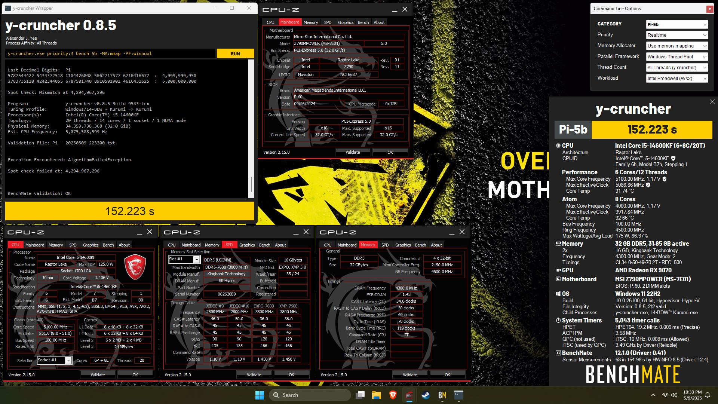Open the Slot #1 memory slot dropdown

tap(184, 259)
